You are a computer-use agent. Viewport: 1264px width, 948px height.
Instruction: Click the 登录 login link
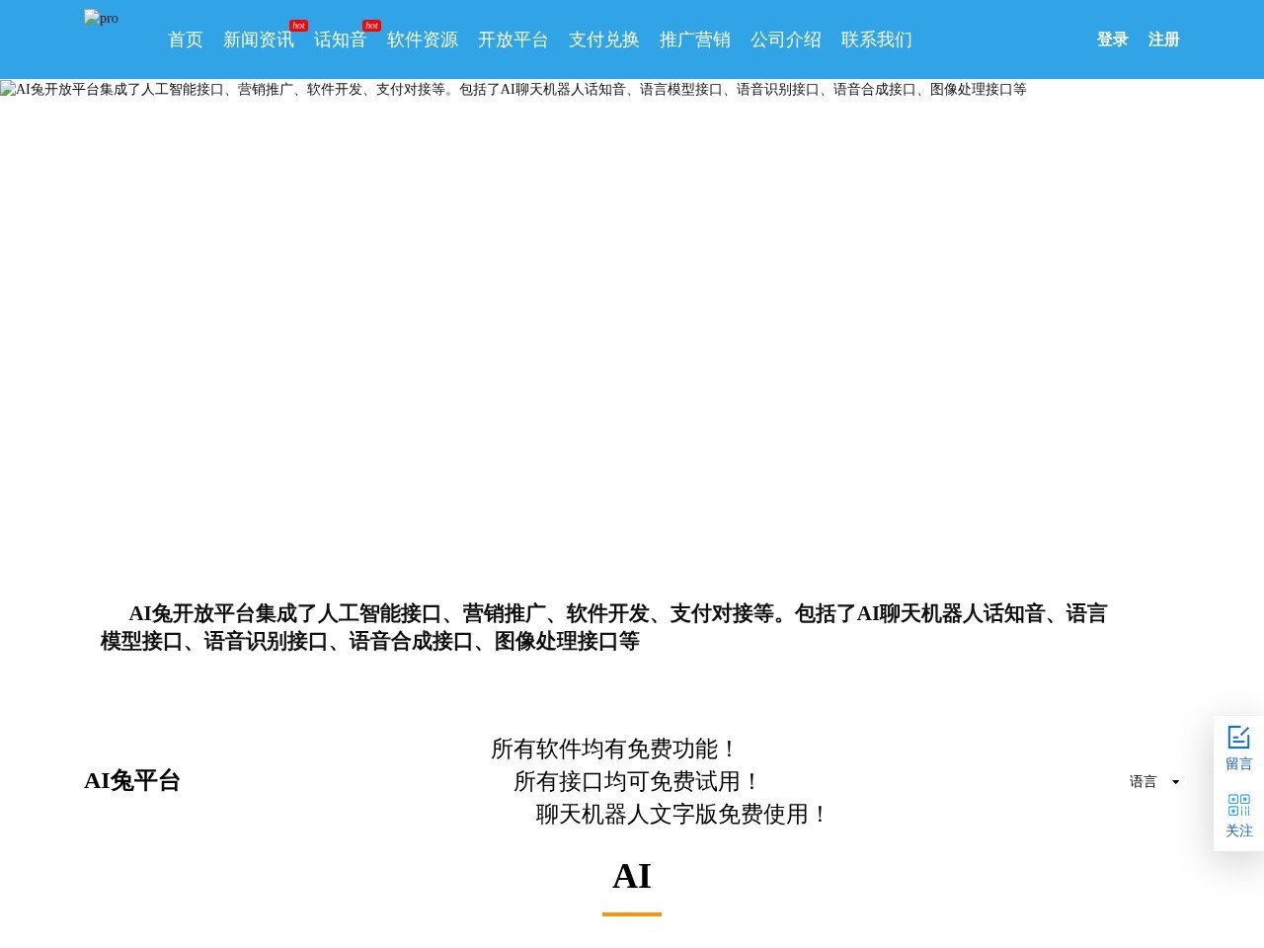click(1112, 39)
